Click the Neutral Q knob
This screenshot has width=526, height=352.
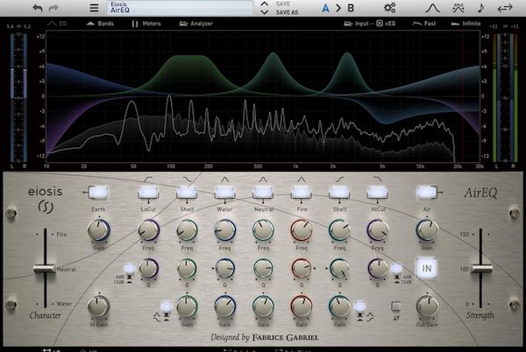[x=263, y=268]
